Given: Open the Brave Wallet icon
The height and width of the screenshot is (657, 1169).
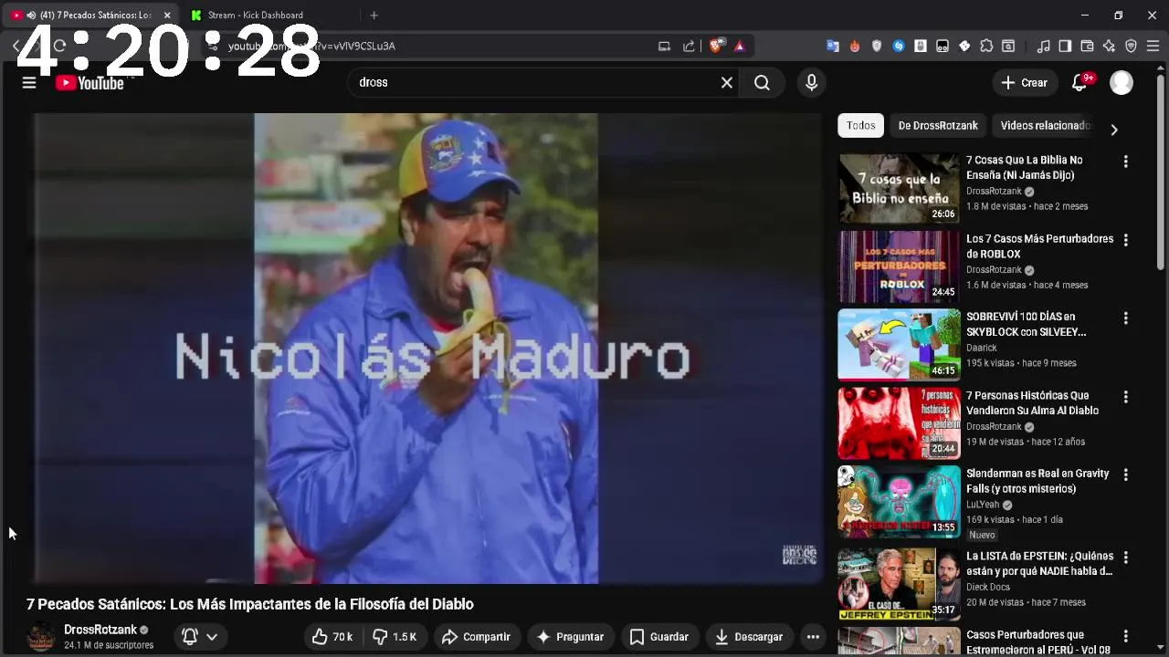Looking at the screenshot, I should (x=1087, y=47).
